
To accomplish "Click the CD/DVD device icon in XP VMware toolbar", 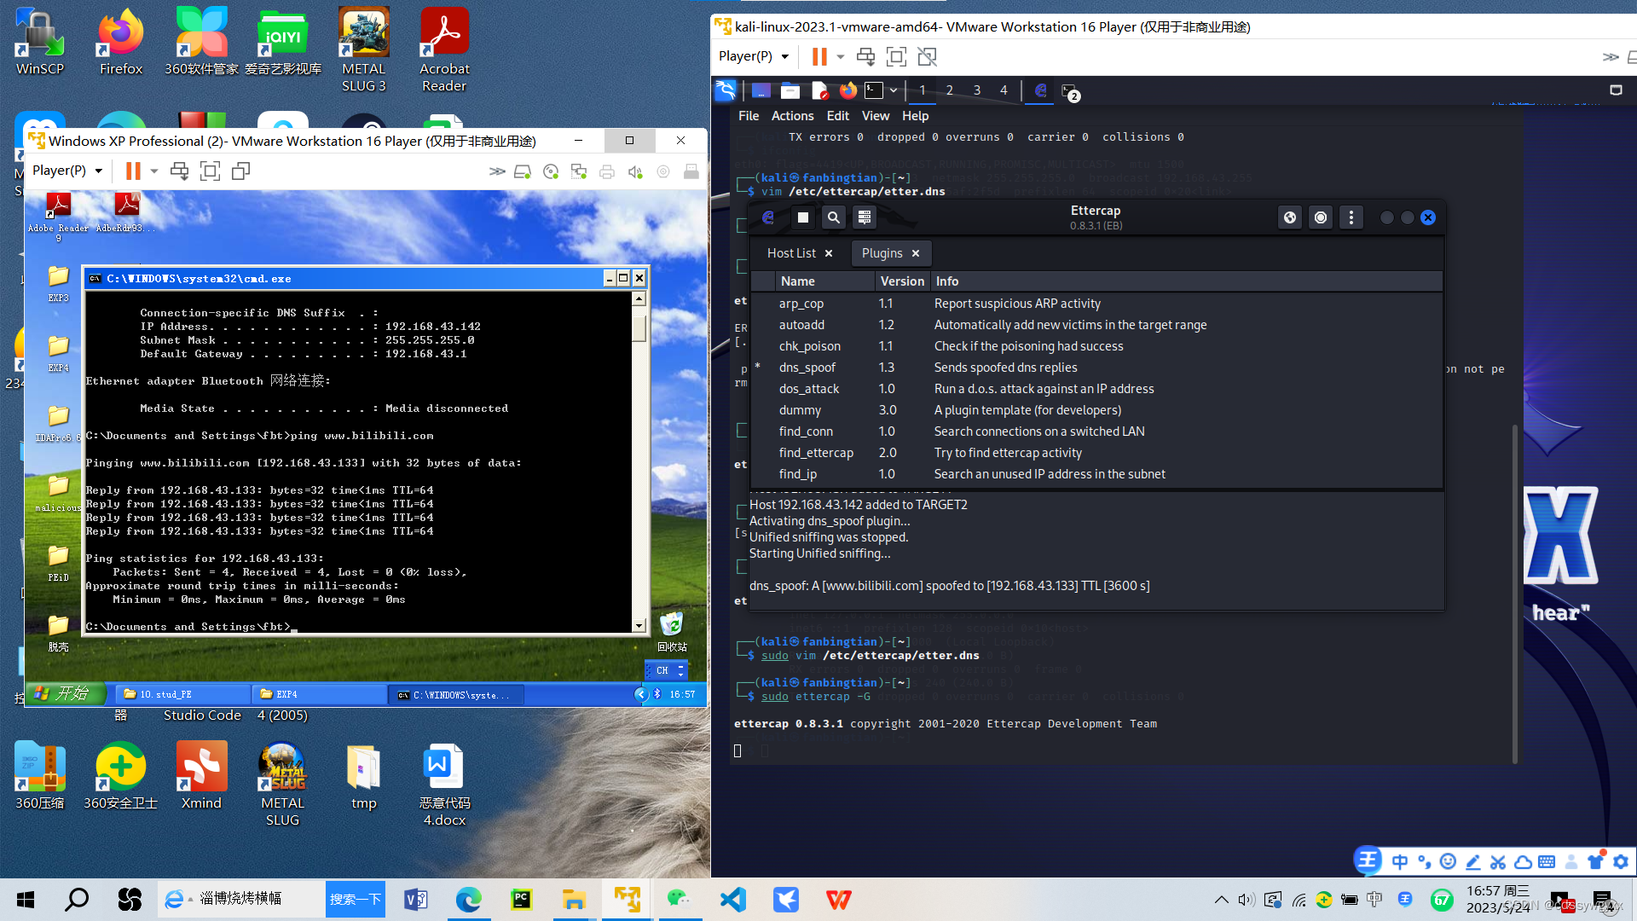I will point(551,171).
